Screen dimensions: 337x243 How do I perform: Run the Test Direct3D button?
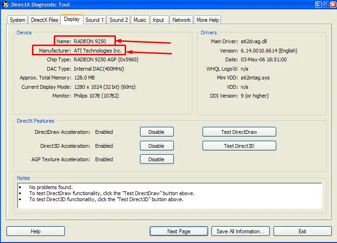[x=239, y=146]
